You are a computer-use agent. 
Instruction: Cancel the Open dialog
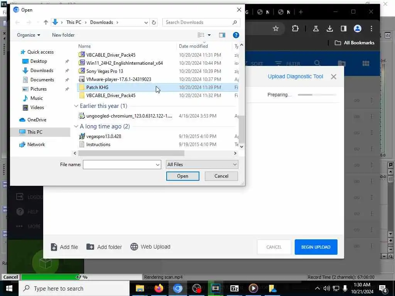click(x=221, y=176)
